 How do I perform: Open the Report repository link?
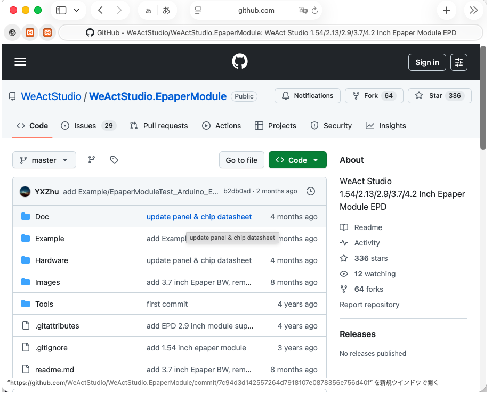(x=369, y=305)
